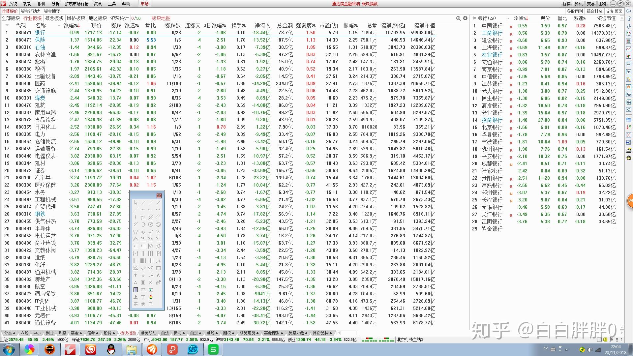
Task: Expand the 港股▲ bottom tab menu
Action: click(x=213, y=333)
